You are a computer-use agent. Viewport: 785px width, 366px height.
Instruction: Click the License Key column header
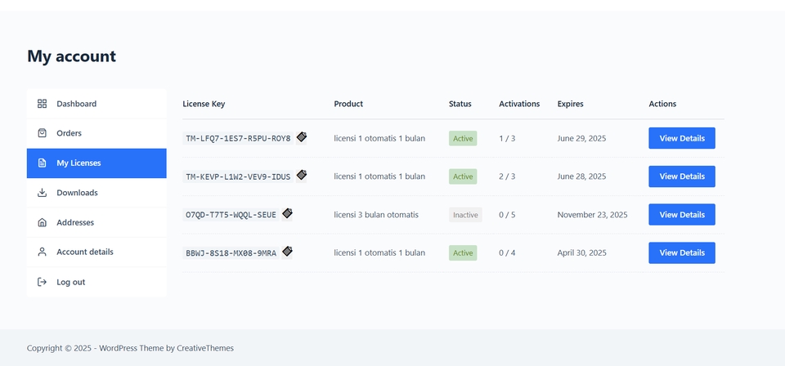coord(204,104)
